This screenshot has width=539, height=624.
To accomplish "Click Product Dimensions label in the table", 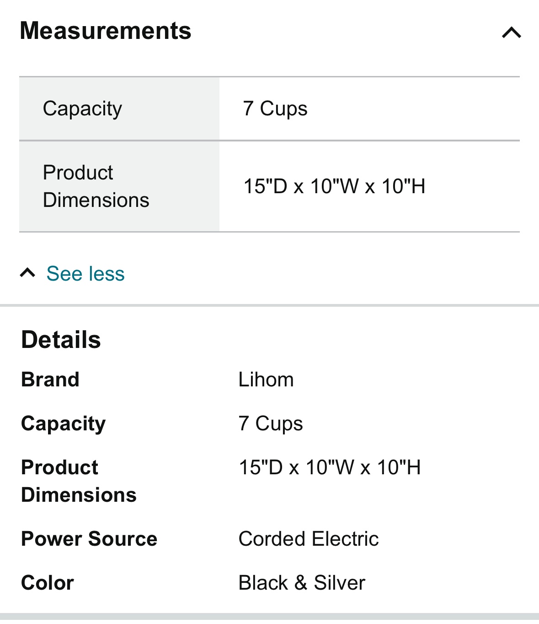I will [x=96, y=186].
